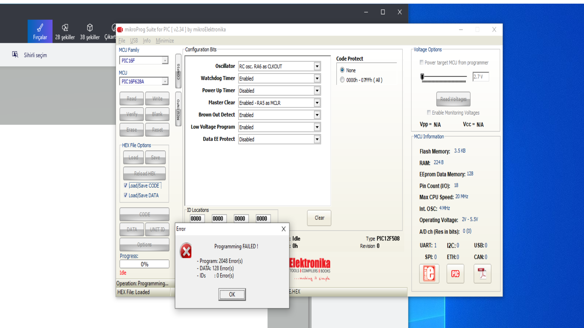Toggle Load/Save DATA checkbox

pyautogui.click(x=126, y=195)
